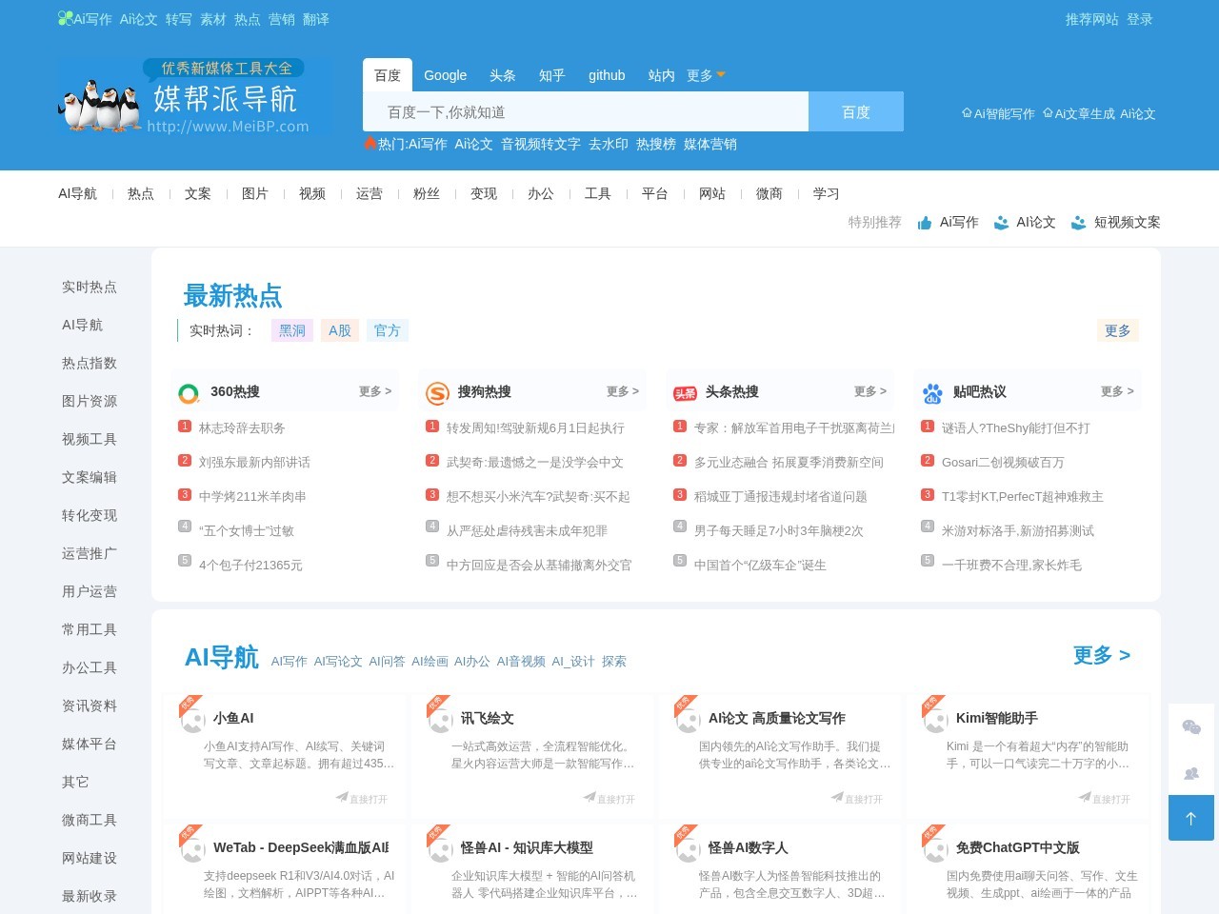Click the WeChat icon in floating sidebar

coord(1191,727)
